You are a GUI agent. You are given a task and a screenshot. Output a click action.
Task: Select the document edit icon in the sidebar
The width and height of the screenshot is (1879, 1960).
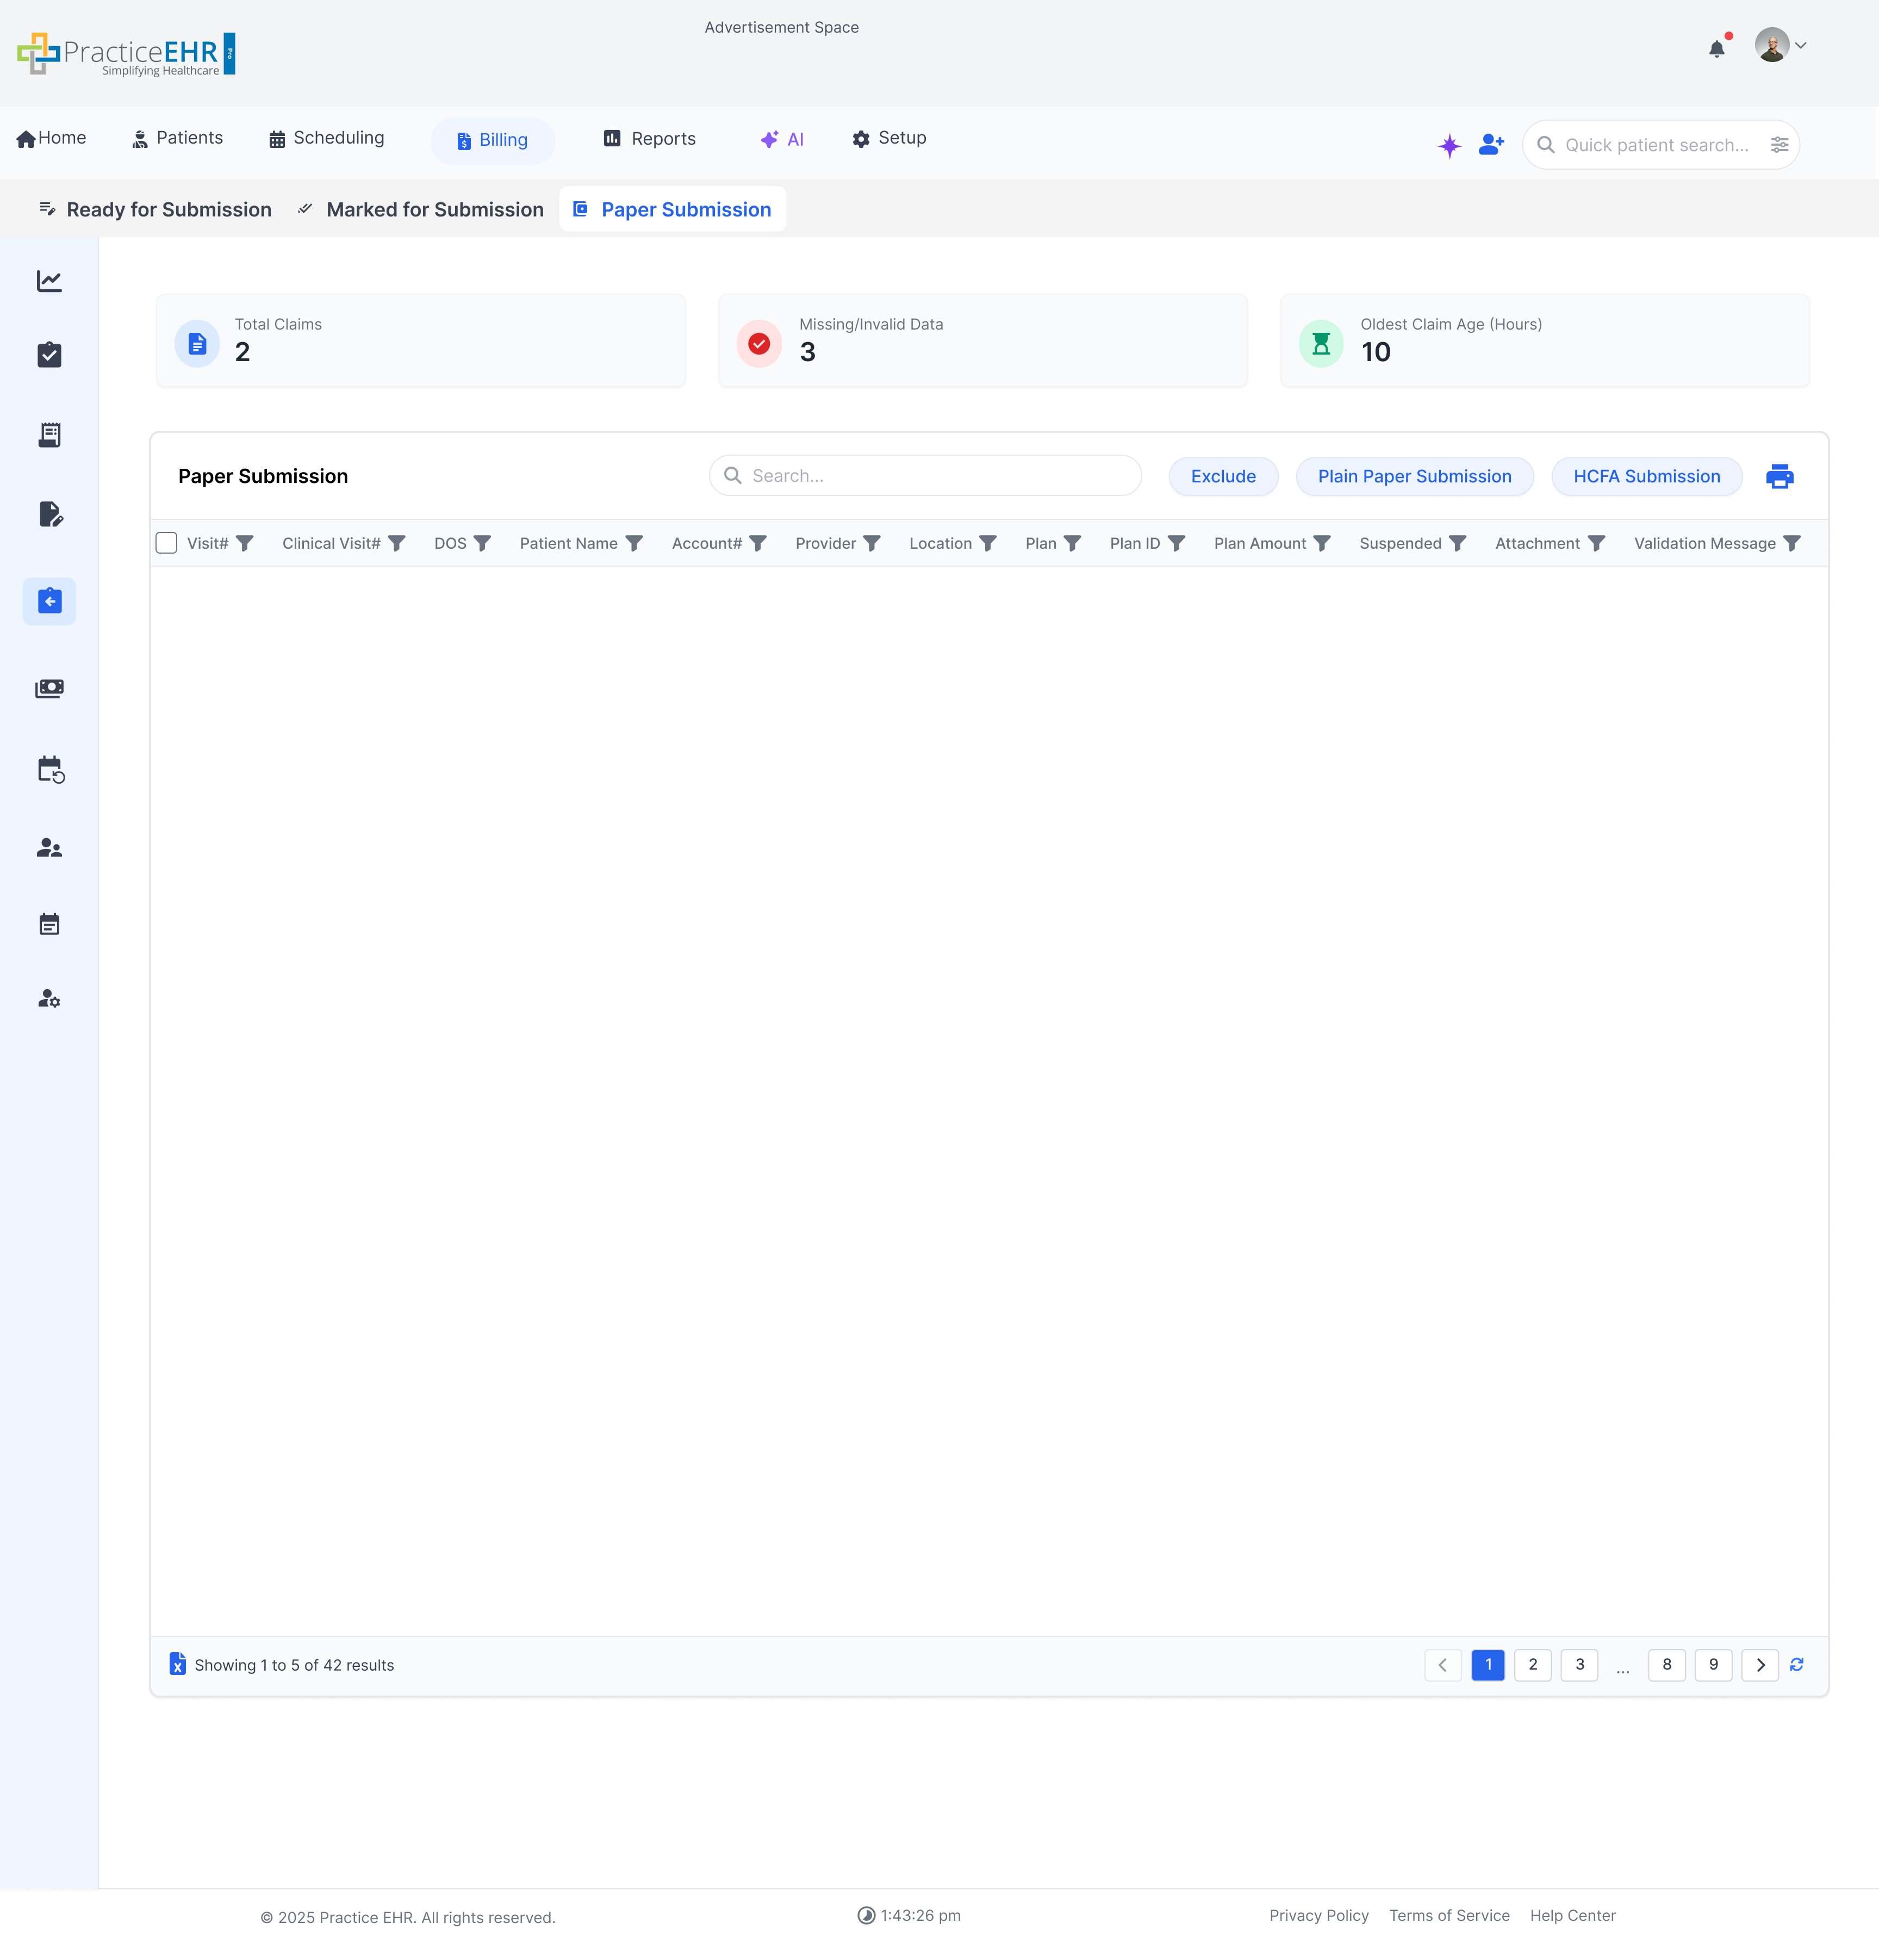49,514
